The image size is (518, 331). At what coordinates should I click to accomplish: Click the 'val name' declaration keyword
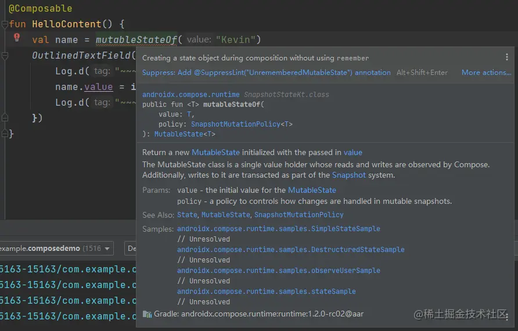tap(40, 39)
